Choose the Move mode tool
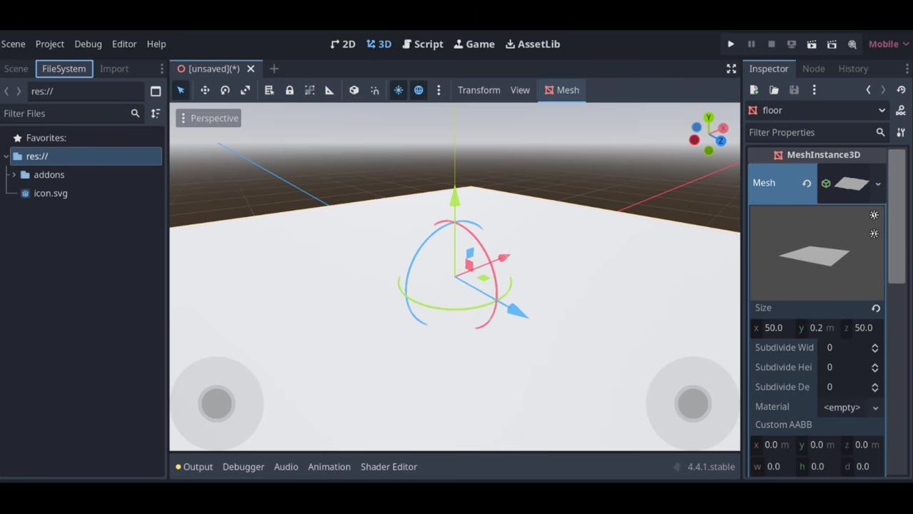 tap(205, 90)
